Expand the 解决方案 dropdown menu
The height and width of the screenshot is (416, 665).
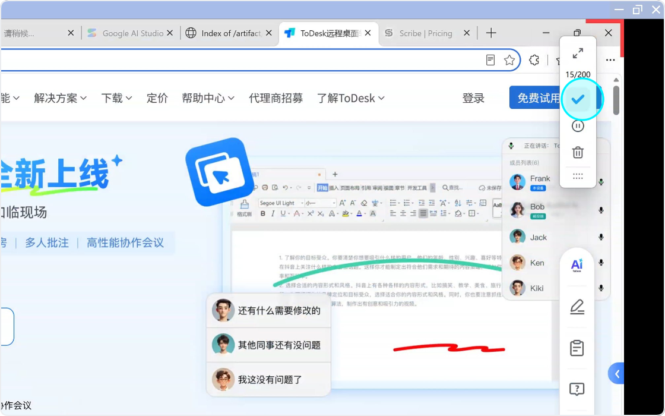(60, 98)
